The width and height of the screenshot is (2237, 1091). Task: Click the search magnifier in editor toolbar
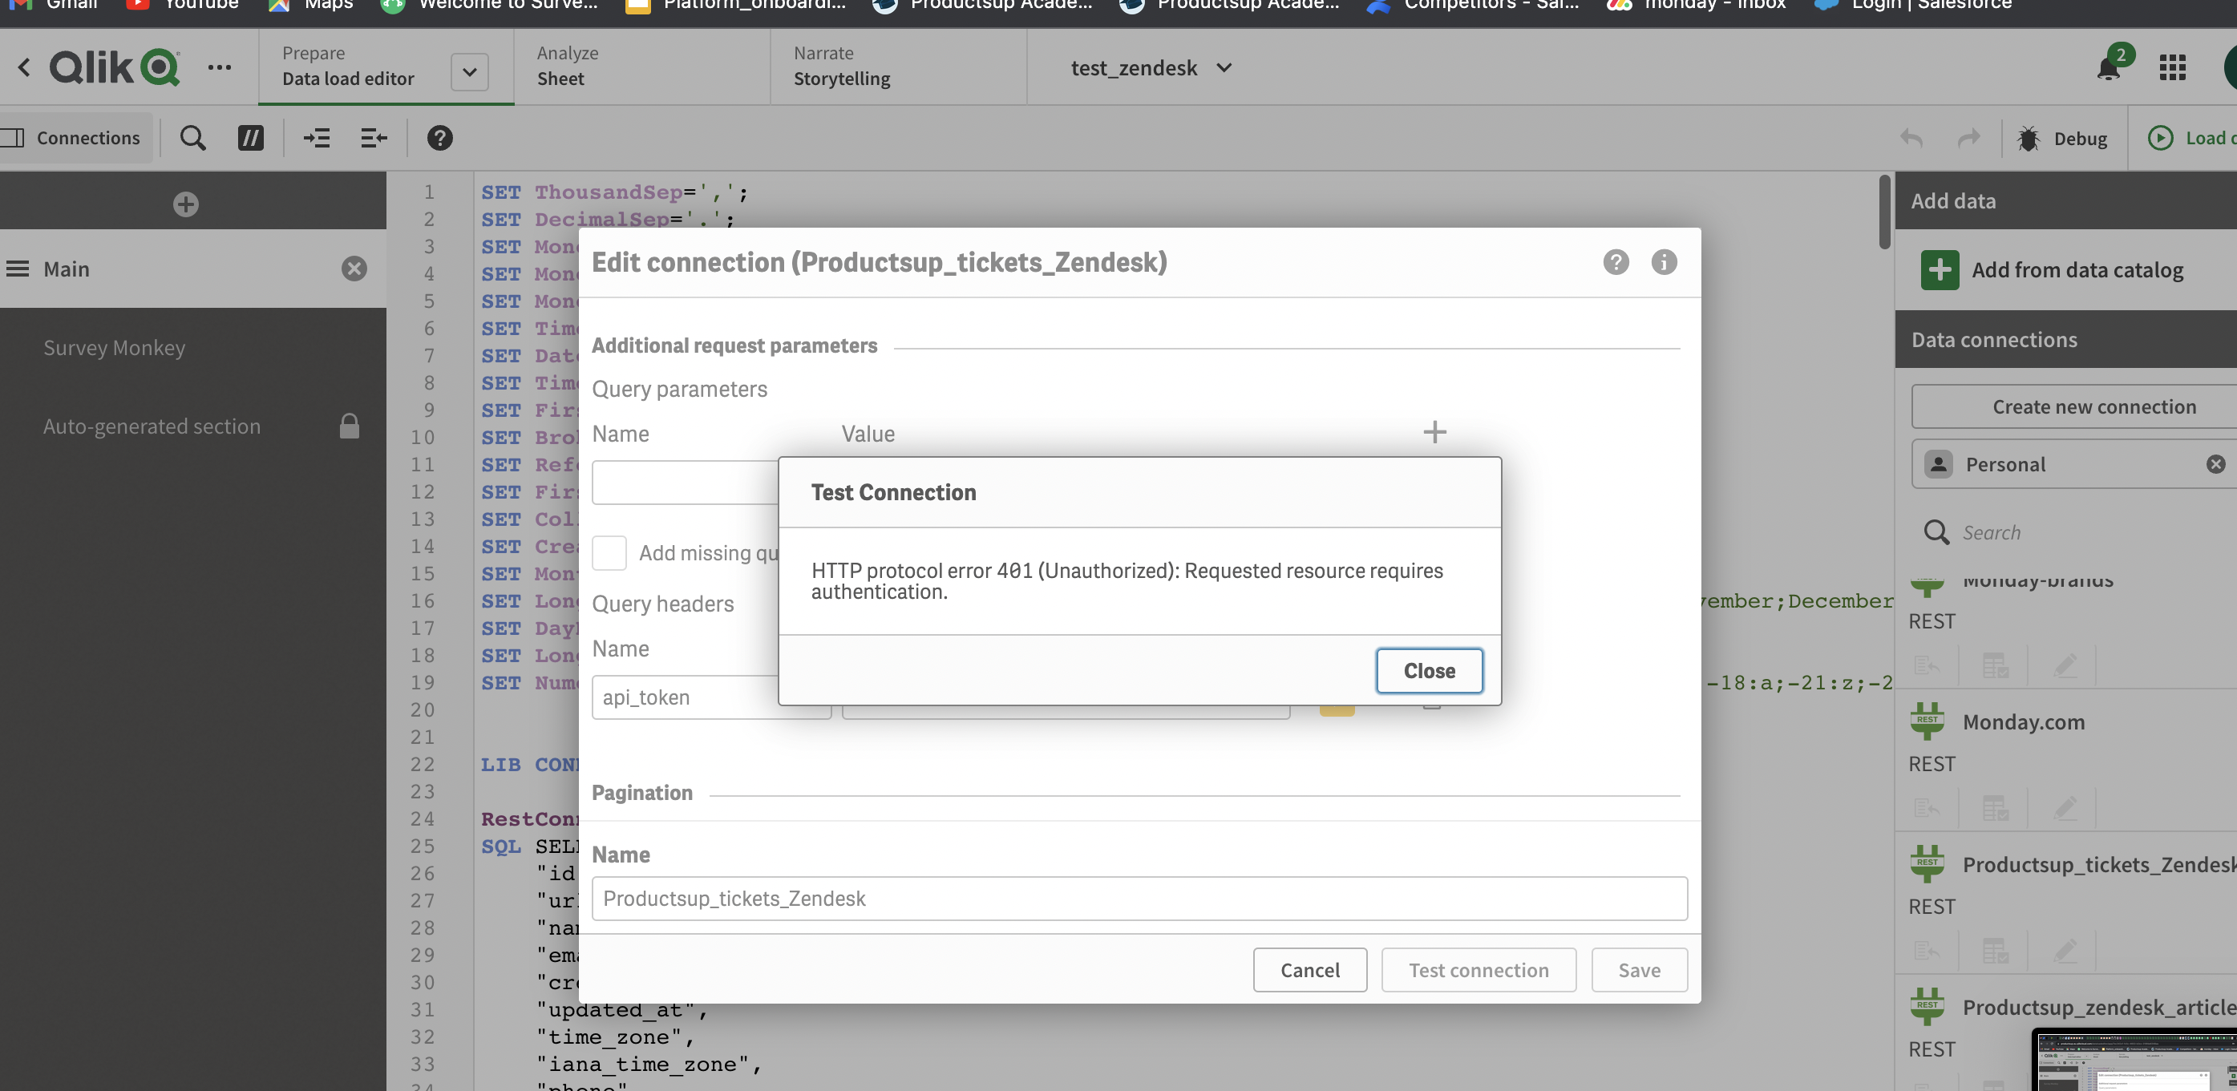[192, 138]
